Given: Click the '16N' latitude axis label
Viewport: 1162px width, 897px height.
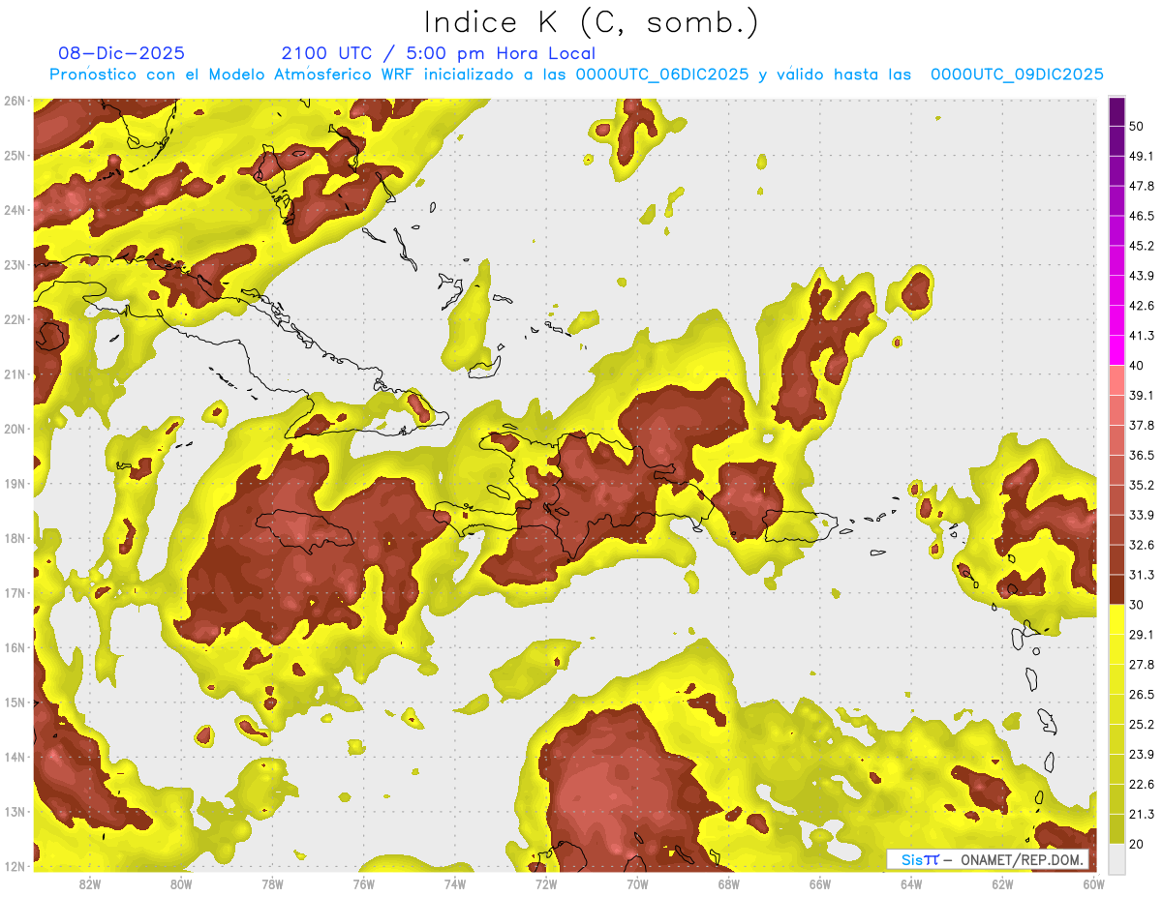Looking at the screenshot, I should [x=15, y=647].
